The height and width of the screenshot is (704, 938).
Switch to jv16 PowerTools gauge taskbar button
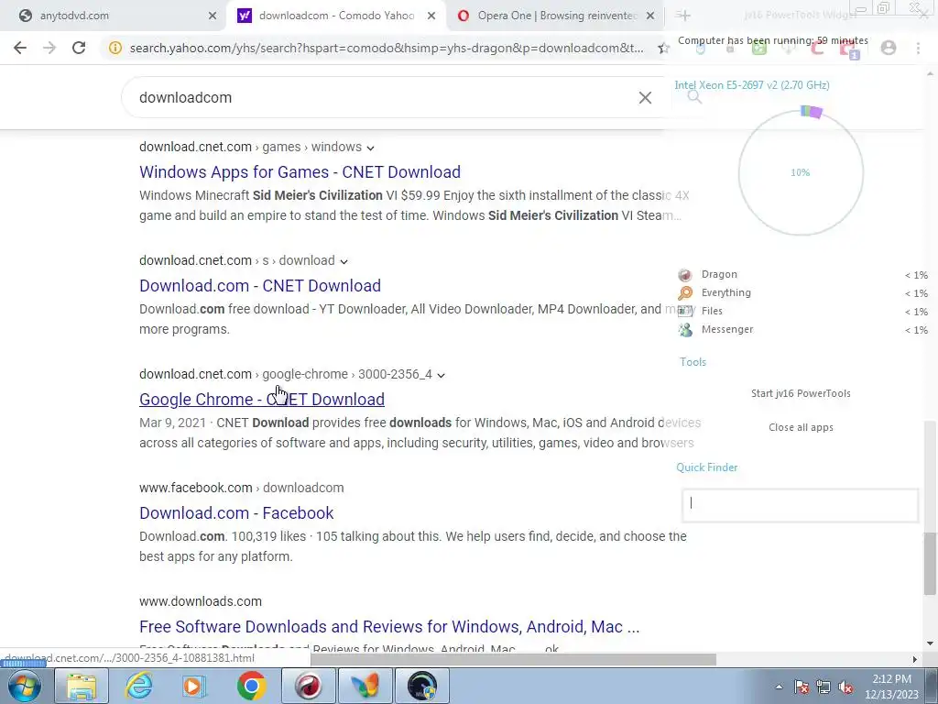pyautogui.click(x=422, y=686)
